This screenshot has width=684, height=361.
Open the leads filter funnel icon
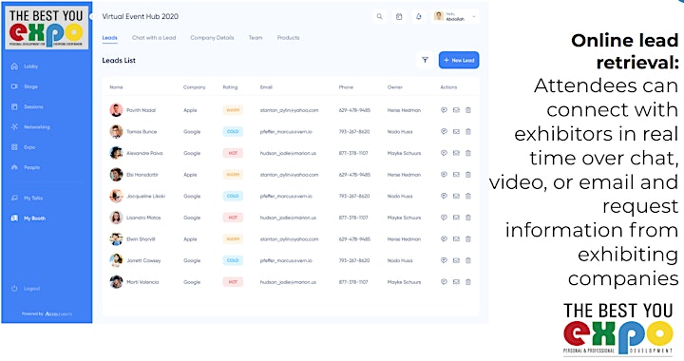(x=425, y=60)
